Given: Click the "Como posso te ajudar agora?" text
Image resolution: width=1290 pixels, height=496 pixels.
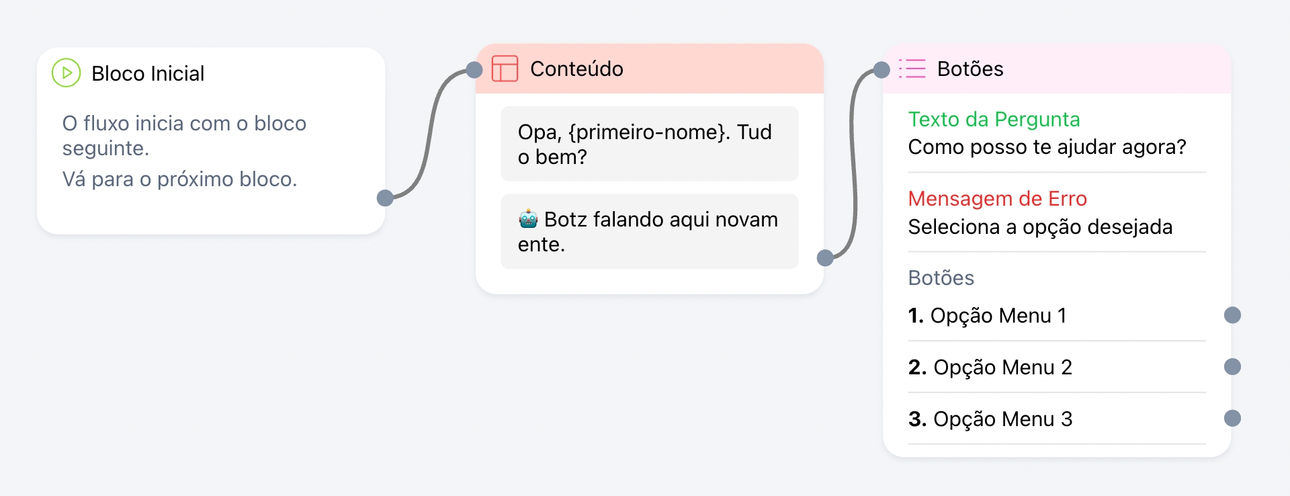Looking at the screenshot, I should (x=1047, y=147).
